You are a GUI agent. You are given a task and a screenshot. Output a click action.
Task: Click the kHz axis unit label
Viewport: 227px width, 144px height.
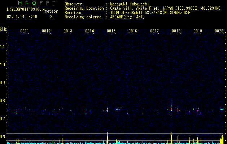tap(3, 29)
